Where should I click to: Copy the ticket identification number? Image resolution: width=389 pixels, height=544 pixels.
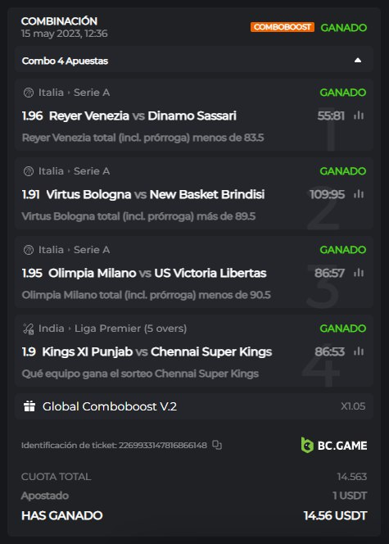click(x=217, y=445)
